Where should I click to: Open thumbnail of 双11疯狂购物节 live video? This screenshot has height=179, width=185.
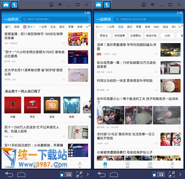click(x=78, y=39)
